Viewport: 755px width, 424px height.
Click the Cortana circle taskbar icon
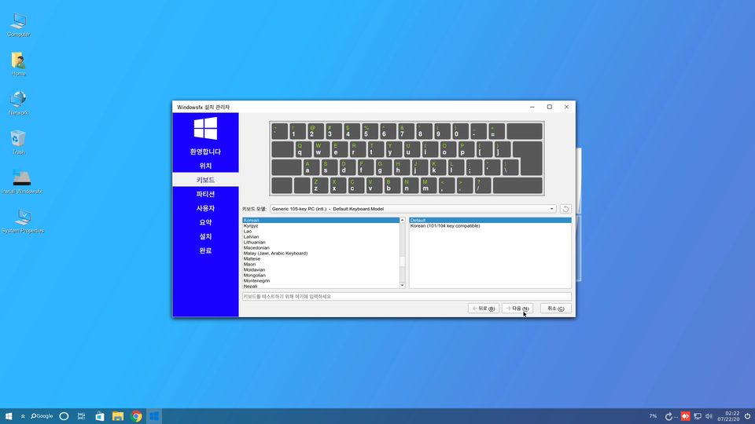(x=64, y=416)
